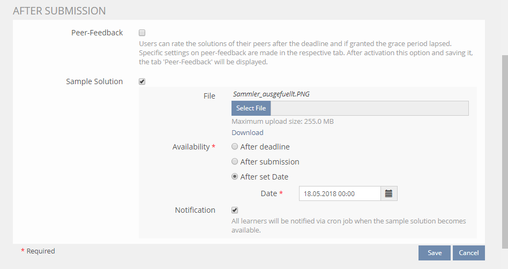Click the Notification field label

(x=195, y=210)
